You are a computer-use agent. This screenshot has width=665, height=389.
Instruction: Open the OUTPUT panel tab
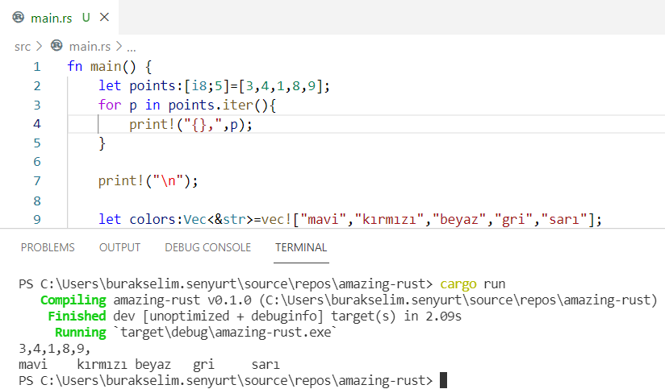(119, 247)
